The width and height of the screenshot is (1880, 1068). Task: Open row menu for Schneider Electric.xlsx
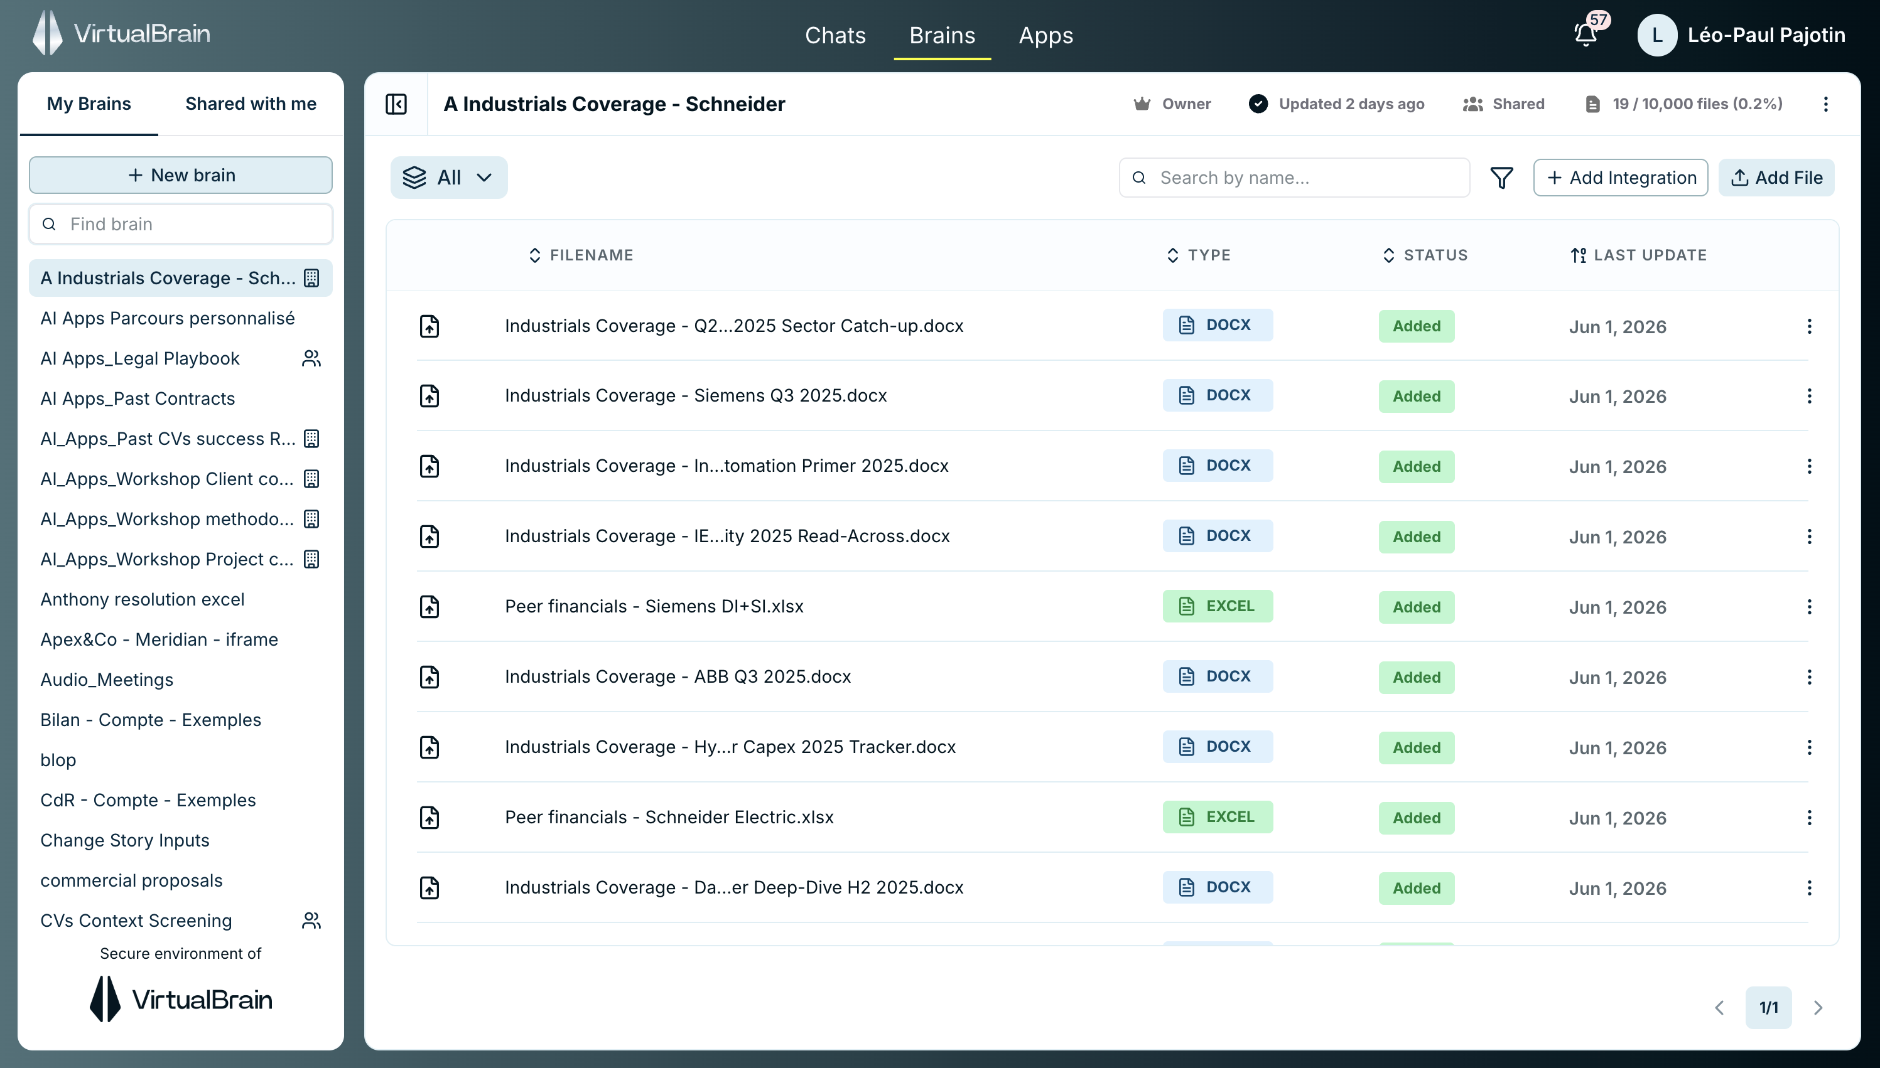coord(1809,818)
